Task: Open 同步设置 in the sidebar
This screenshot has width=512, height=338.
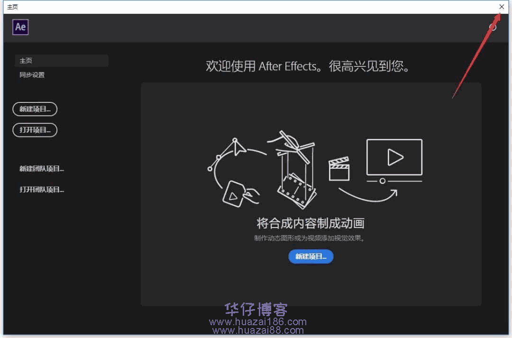Action: 32,75
